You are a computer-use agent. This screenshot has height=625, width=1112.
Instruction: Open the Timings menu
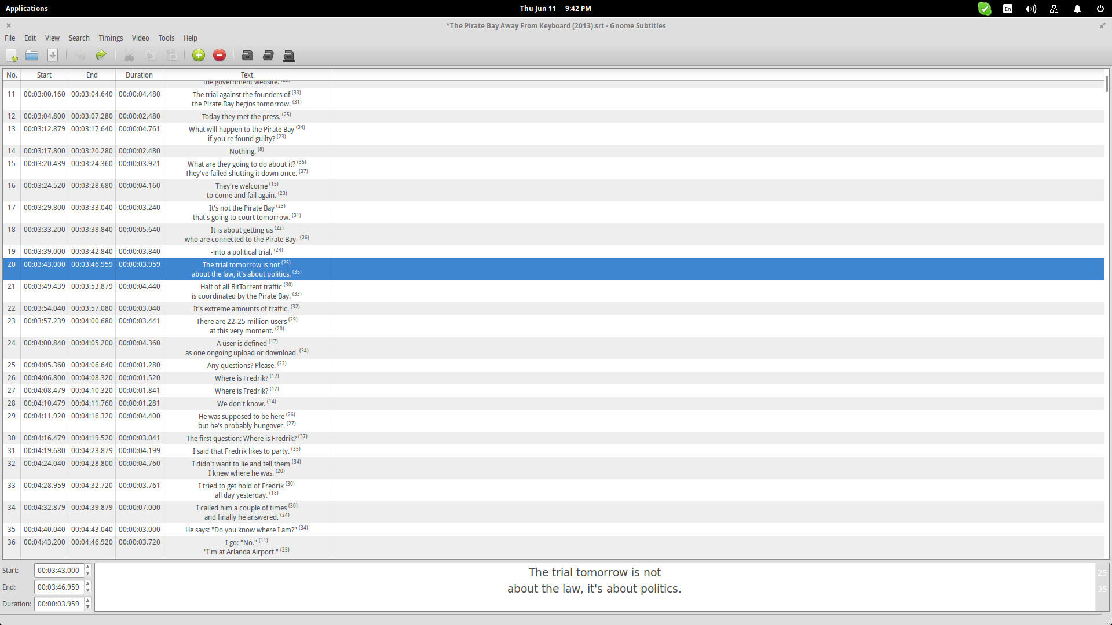111,38
